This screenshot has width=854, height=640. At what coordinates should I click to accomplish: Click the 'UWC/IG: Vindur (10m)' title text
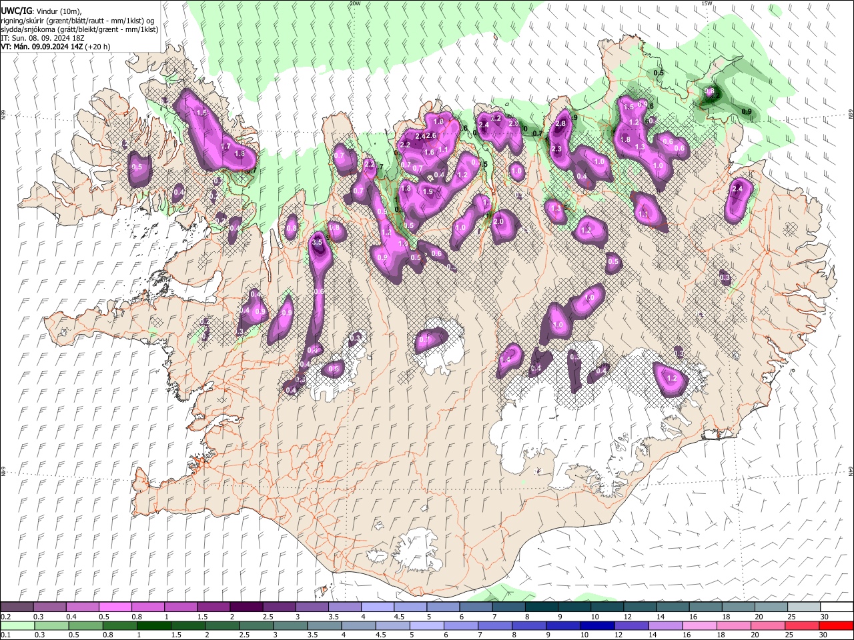41,11
